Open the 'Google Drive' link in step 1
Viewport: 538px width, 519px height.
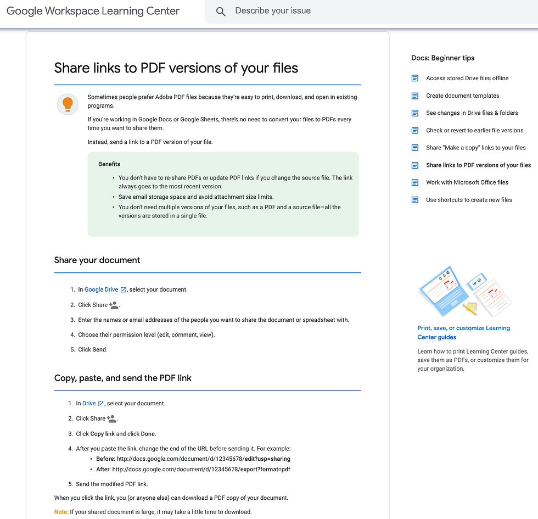coord(101,290)
